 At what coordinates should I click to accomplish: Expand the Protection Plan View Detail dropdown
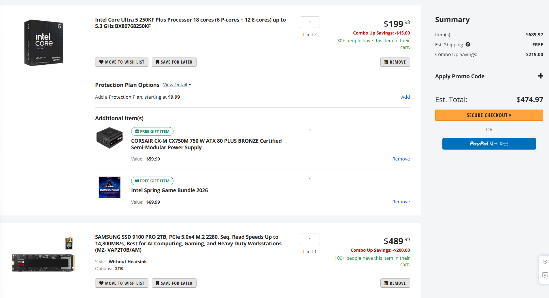[177, 85]
